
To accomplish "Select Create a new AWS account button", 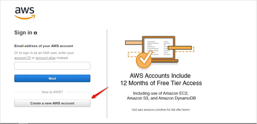I will click(52, 103).
